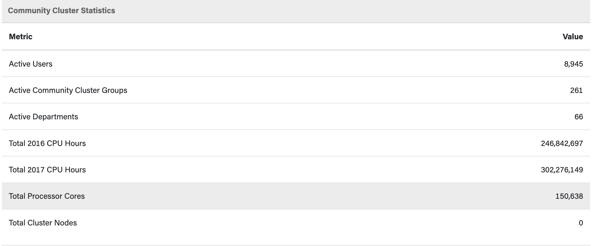Click the 261 groups value
Viewport: 592px width, 246px height.
(576, 90)
